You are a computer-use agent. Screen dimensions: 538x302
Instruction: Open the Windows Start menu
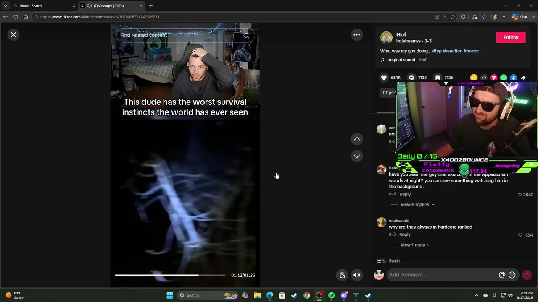[170, 295]
